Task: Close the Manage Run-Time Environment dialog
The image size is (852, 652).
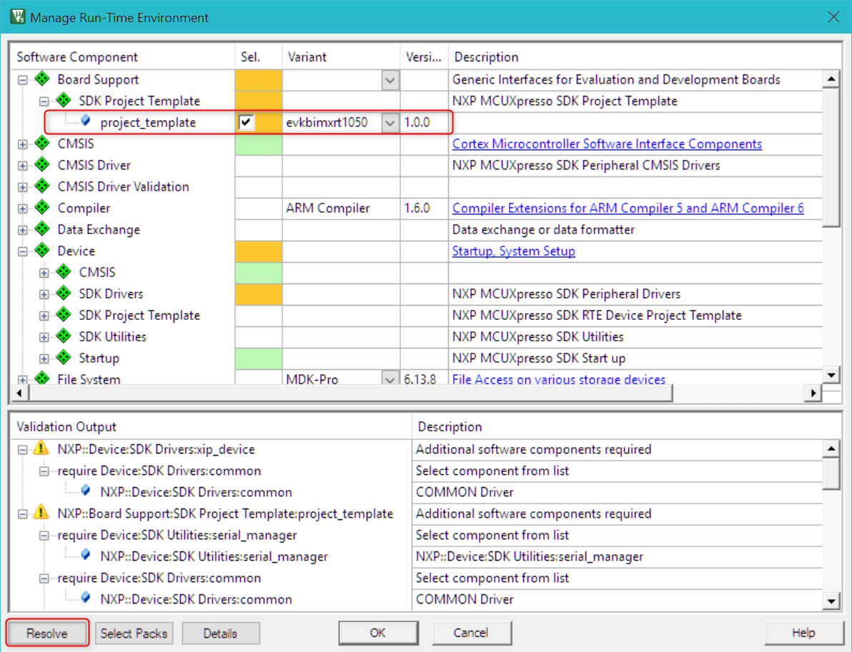Action: 833,17
